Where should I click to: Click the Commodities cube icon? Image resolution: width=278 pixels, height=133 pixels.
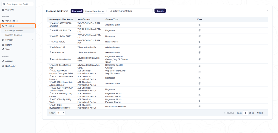click(3, 21)
